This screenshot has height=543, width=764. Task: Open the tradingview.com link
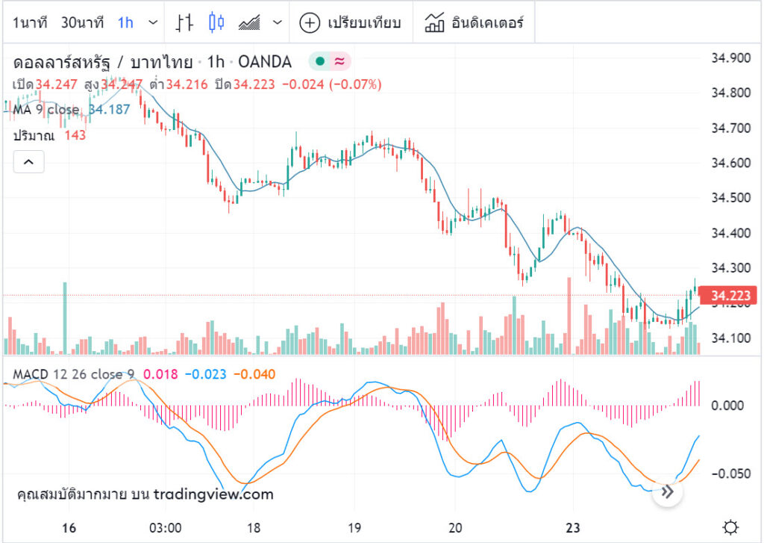click(x=213, y=494)
